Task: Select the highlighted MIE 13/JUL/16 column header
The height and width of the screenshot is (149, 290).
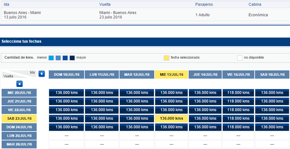Action: point(171,74)
